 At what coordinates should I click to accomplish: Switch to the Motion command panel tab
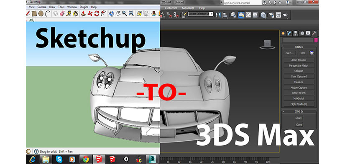coord(302,33)
